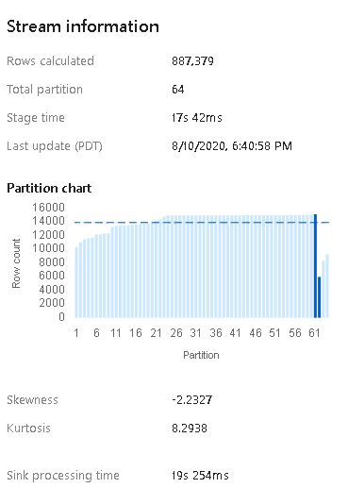The image size is (348, 488).
Task: Click the second-to-last light partition bar
Action: pyautogui.click(x=323, y=289)
